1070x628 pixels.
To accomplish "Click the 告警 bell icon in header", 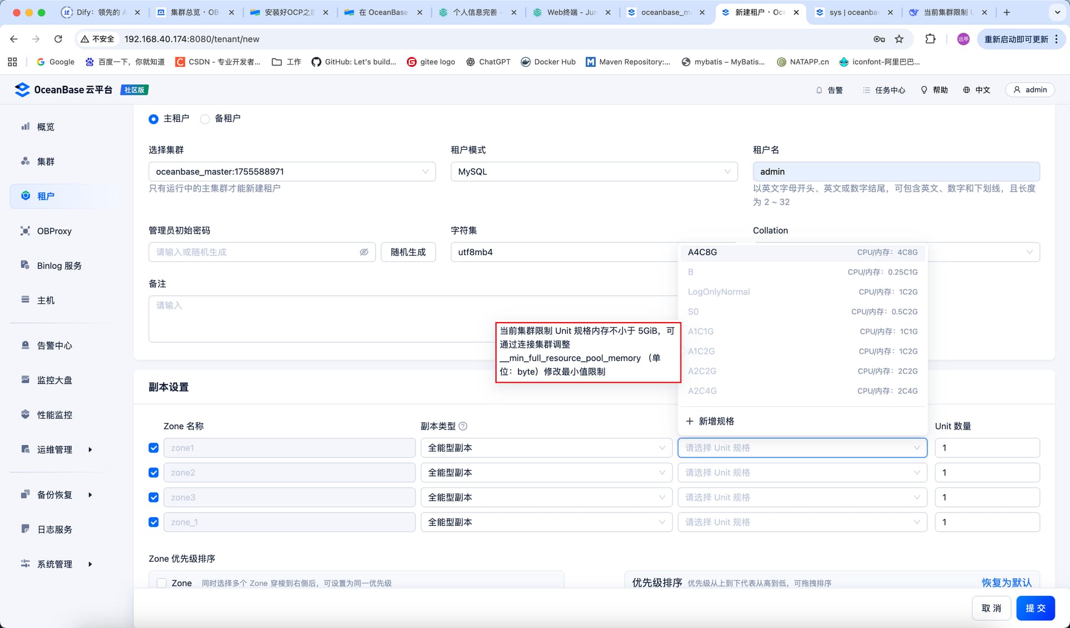I will [819, 90].
